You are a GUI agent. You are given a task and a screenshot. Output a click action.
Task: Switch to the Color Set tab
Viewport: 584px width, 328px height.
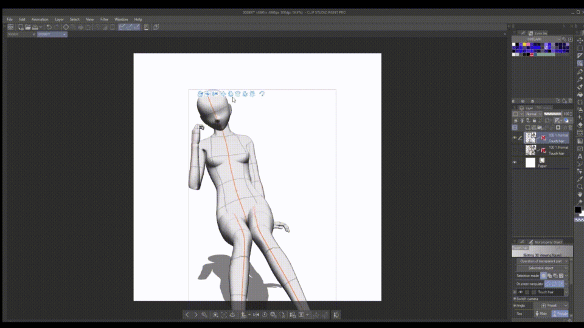(x=538, y=33)
